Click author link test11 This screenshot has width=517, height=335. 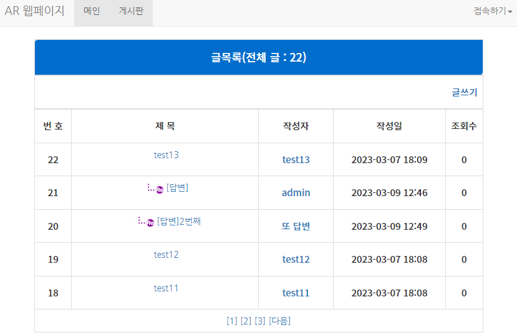pyautogui.click(x=296, y=293)
